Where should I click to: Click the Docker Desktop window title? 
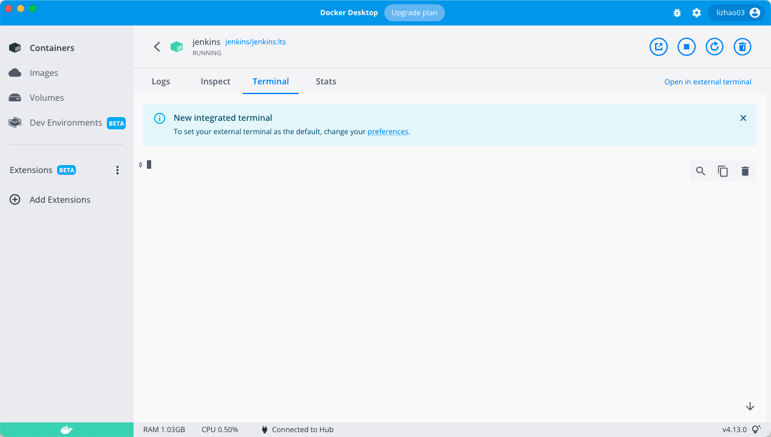(349, 13)
